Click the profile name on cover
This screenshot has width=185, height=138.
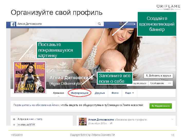click(71, 78)
